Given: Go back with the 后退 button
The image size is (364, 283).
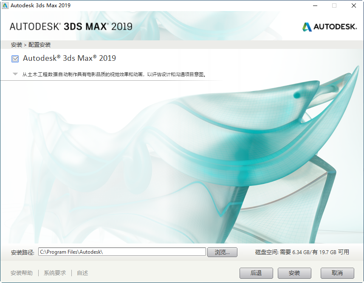Looking at the screenshot, I should [256, 273].
